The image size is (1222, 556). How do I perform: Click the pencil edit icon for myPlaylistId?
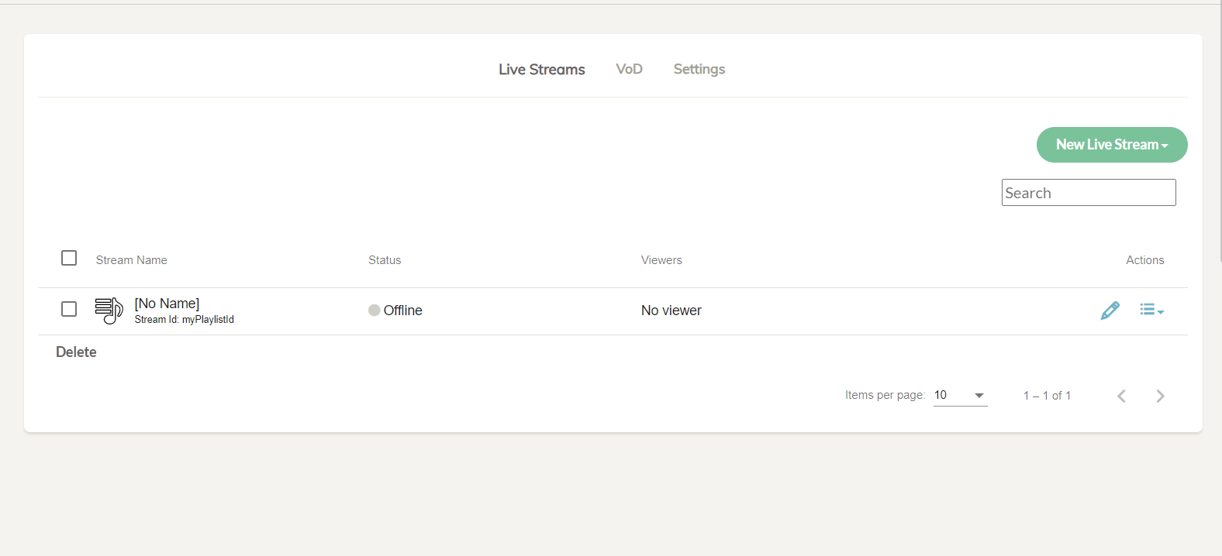click(1110, 311)
